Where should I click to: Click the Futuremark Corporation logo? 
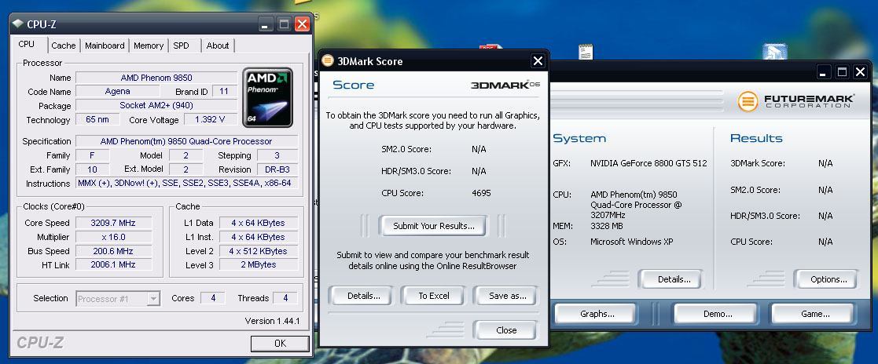pyautogui.click(x=796, y=102)
